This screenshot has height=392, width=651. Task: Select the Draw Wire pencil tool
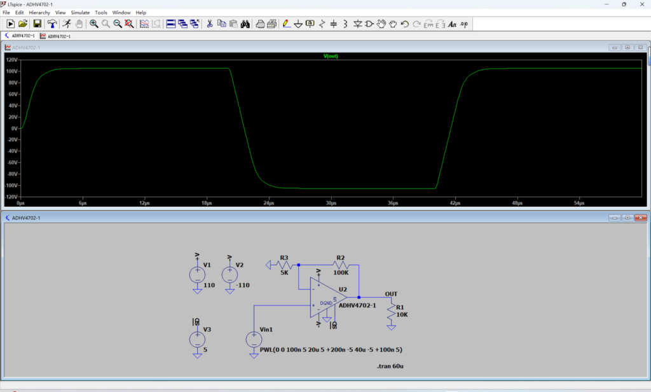pos(287,24)
